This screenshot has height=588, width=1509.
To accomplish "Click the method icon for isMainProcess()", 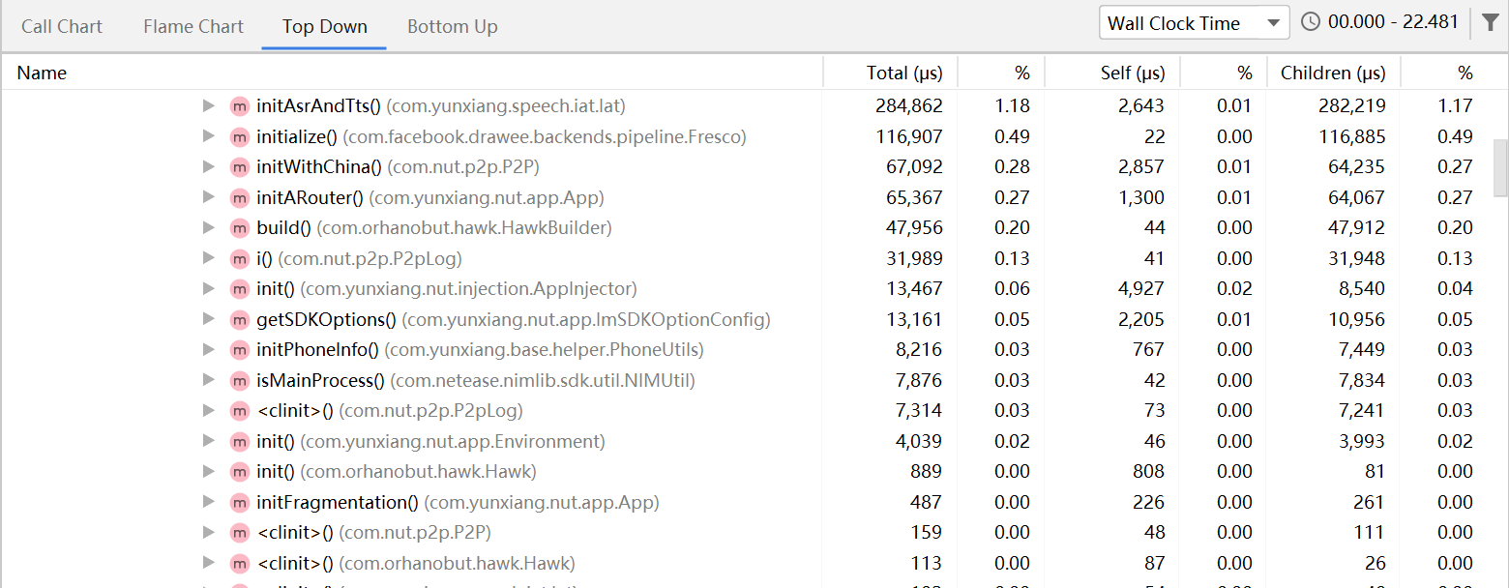I will point(239,381).
